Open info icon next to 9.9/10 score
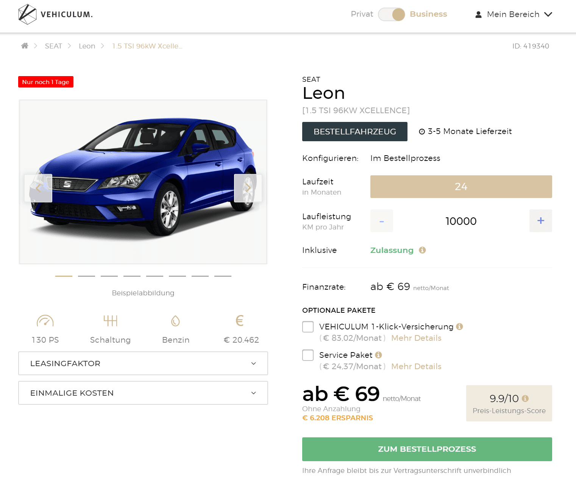The width and height of the screenshot is (576, 482). pyautogui.click(x=525, y=398)
